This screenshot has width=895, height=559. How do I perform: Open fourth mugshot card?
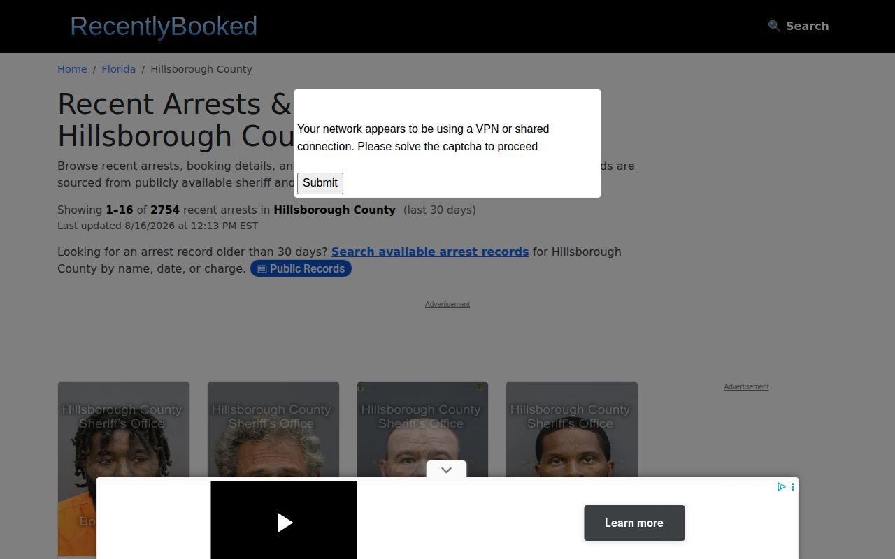tap(572, 430)
